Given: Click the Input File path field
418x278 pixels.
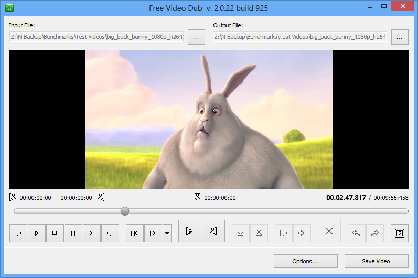Looking at the screenshot, I should click(x=97, y=37).
